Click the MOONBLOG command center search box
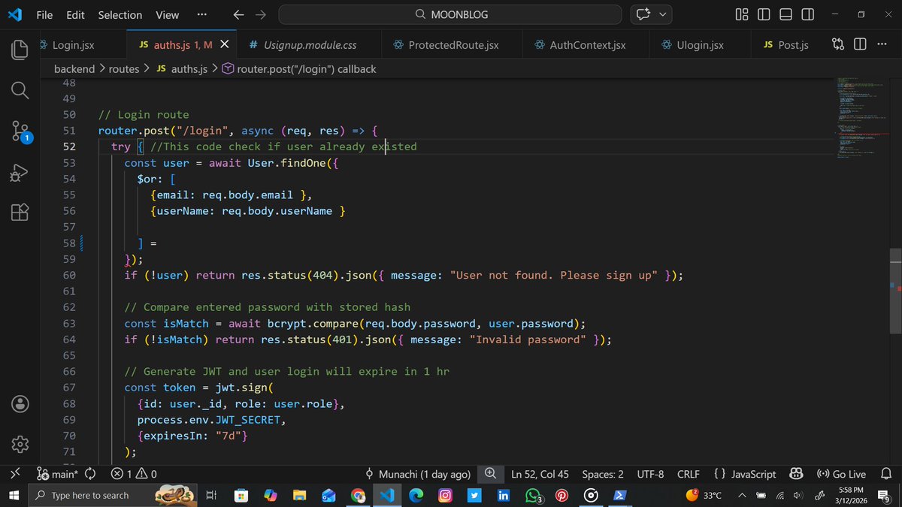The height and width of the screenshot is (507, 902). (x=449, y=14)
